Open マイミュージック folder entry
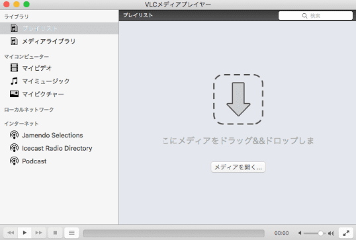The height and width of the screenshot is (240, 356). [46, 81]
